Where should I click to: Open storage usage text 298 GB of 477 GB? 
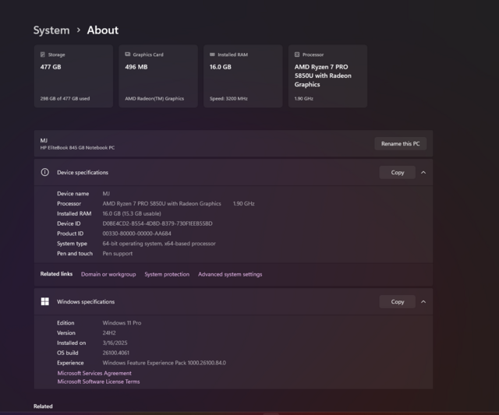coord(65,99)
